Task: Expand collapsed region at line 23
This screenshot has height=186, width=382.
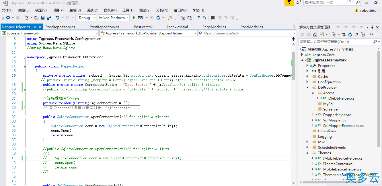Action: click(x=25, y=108)
